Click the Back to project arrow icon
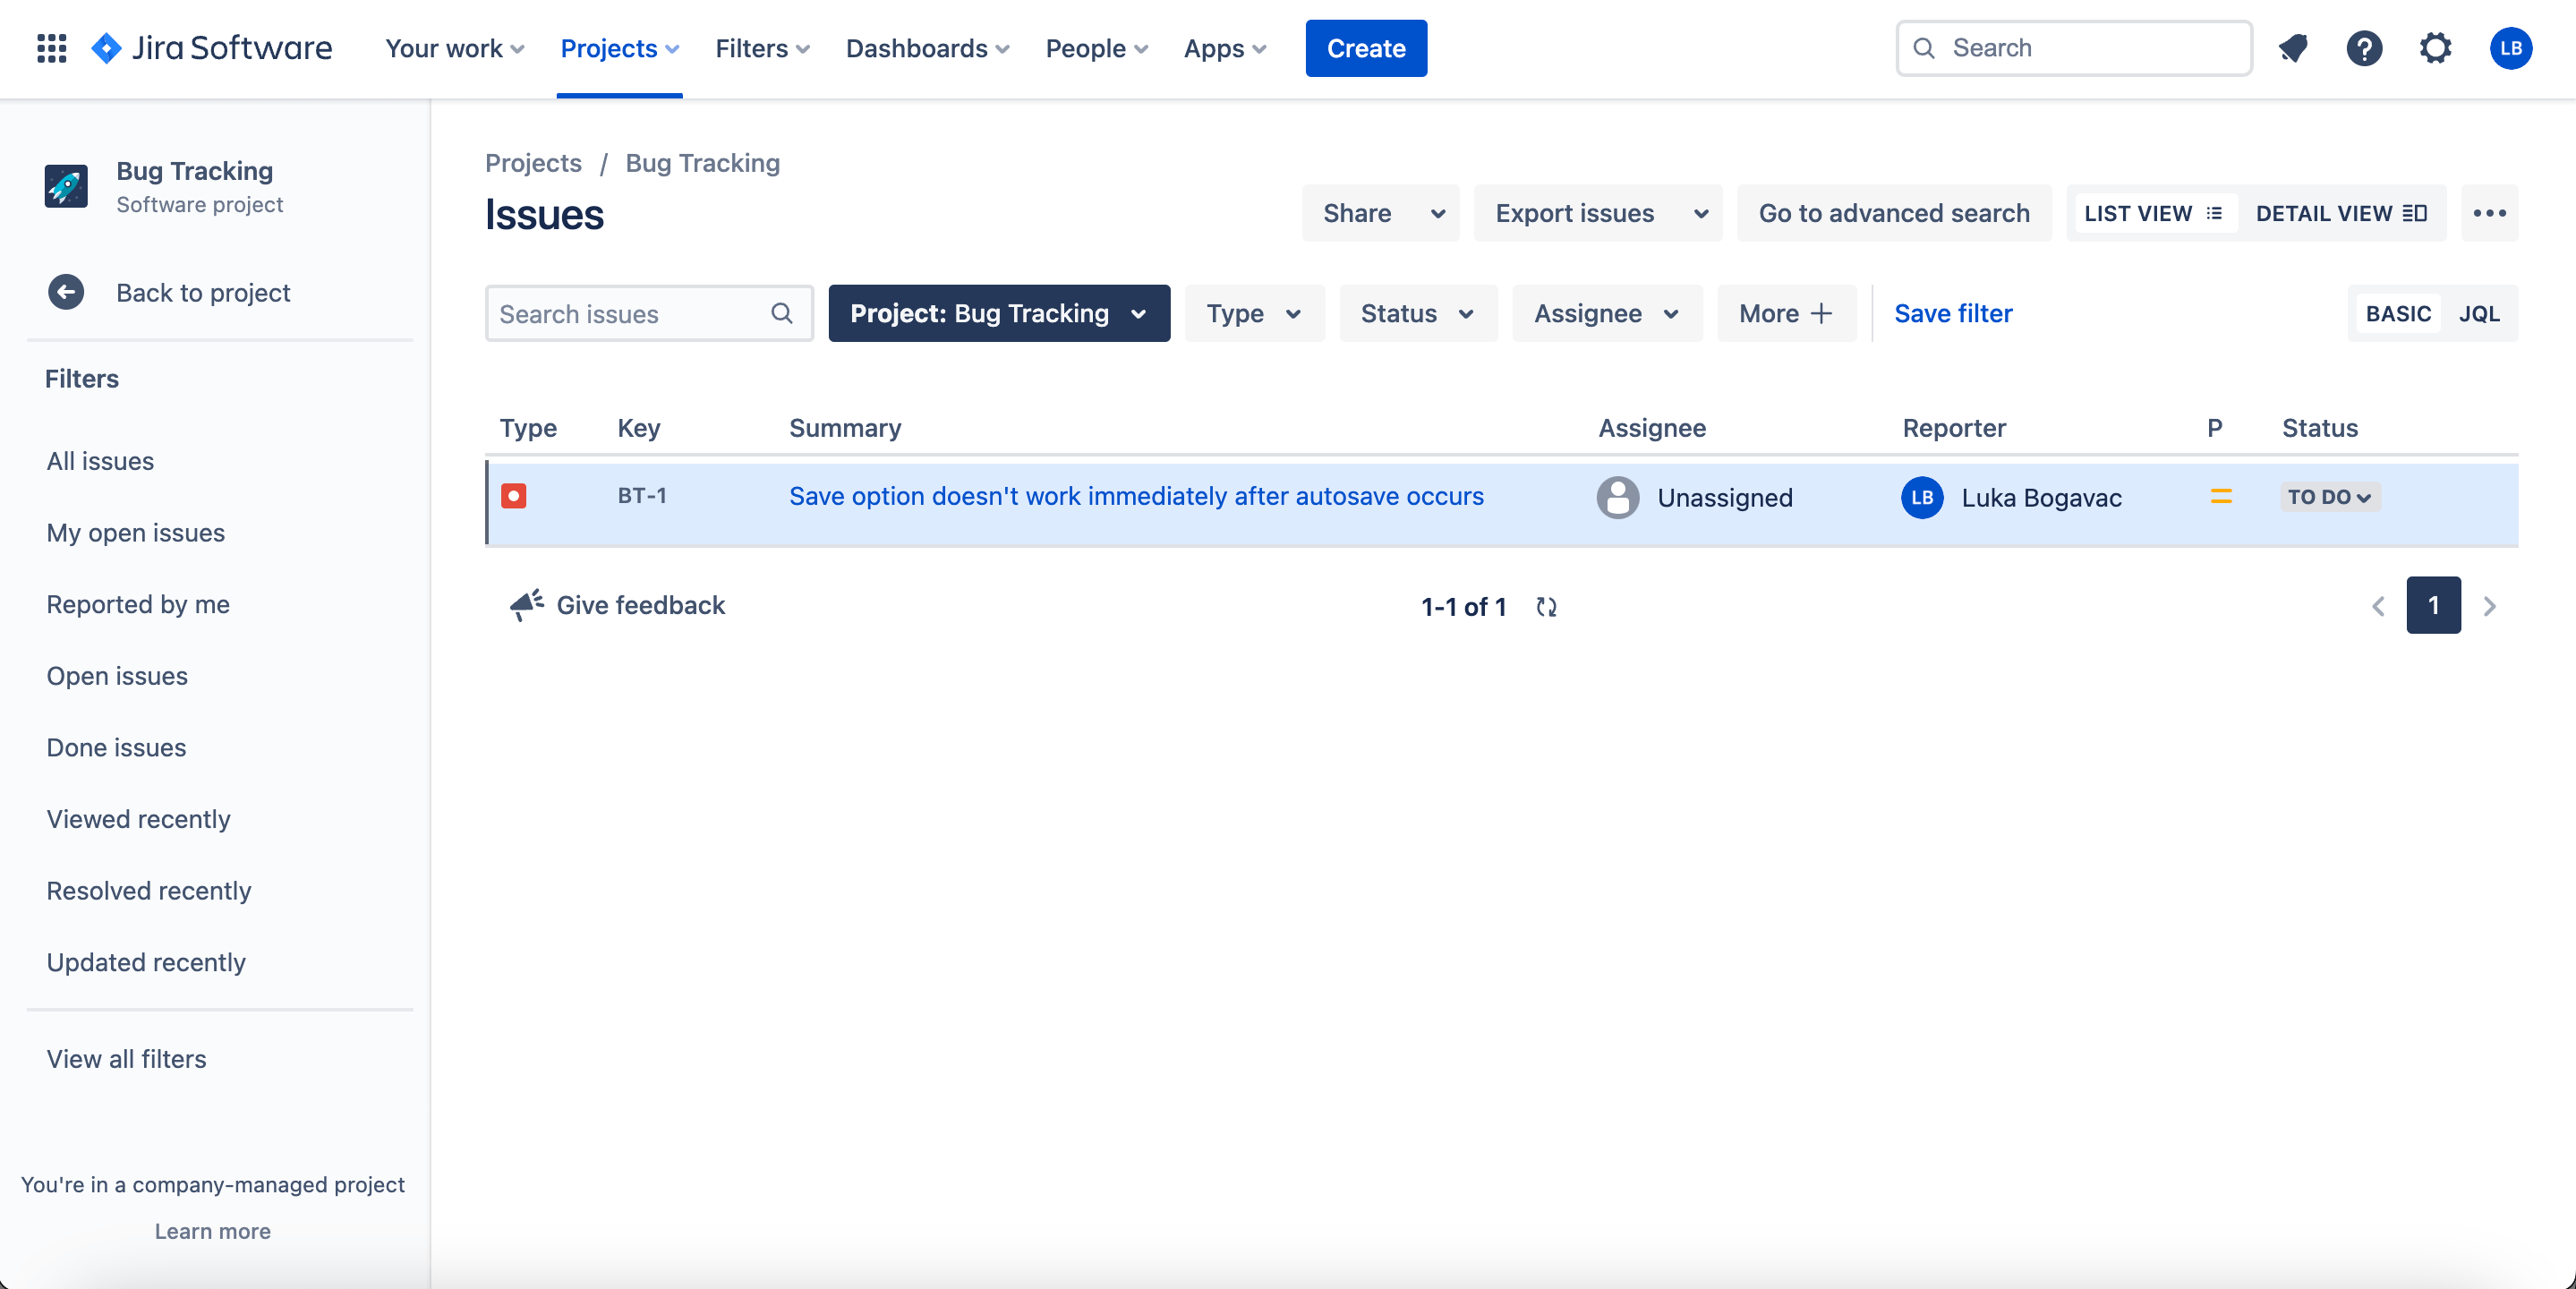This screenshot has width=2576, height=1289. (x=66, y=292)
